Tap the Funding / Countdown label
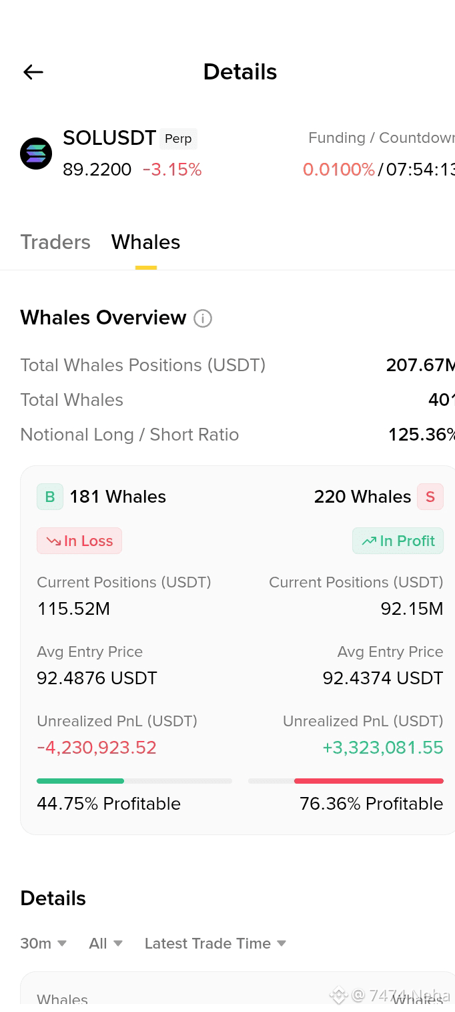 pos(381,138)
